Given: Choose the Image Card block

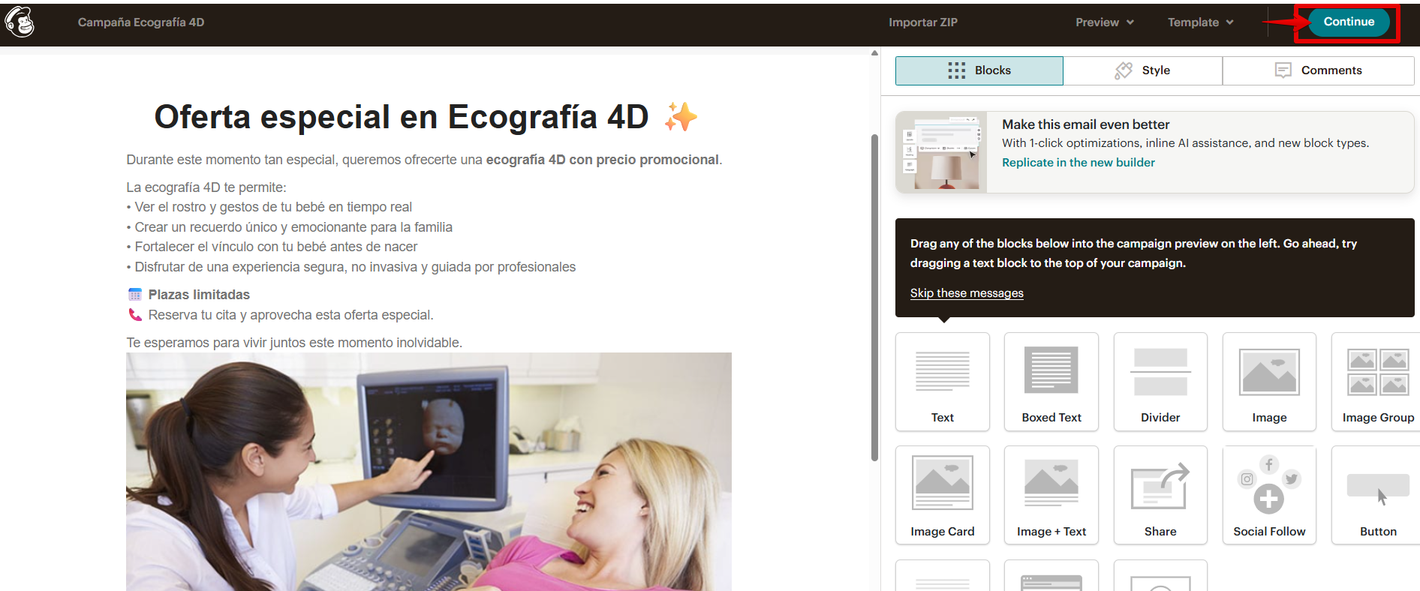Looking at the screenshot, I should pos(942,494).
